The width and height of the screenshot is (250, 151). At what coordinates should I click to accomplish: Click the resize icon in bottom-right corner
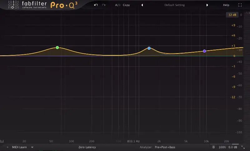[244, 147]
